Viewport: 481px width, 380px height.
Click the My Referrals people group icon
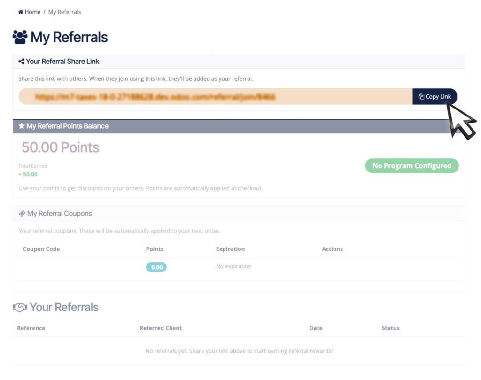click(20, 37)
